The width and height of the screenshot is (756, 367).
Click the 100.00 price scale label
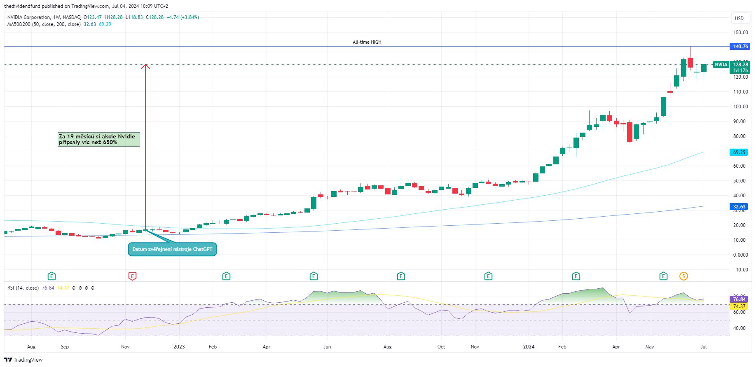(740, 107)
